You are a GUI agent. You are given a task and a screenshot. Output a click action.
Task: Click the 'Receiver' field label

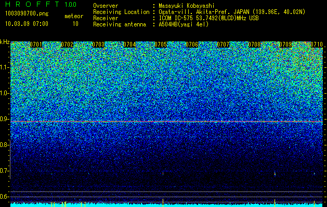[106, 18]
